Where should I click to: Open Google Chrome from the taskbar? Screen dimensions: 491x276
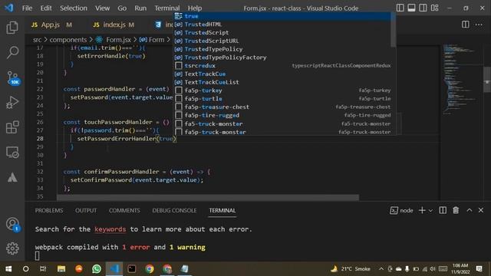coord(150,269)
